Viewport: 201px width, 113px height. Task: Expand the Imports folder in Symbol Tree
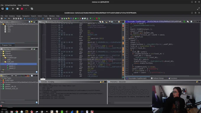click(1, 51)
